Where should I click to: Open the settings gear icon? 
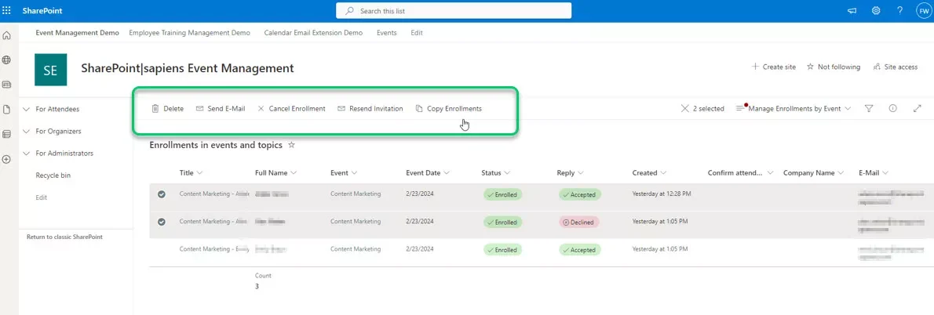[x=876, y=11]
